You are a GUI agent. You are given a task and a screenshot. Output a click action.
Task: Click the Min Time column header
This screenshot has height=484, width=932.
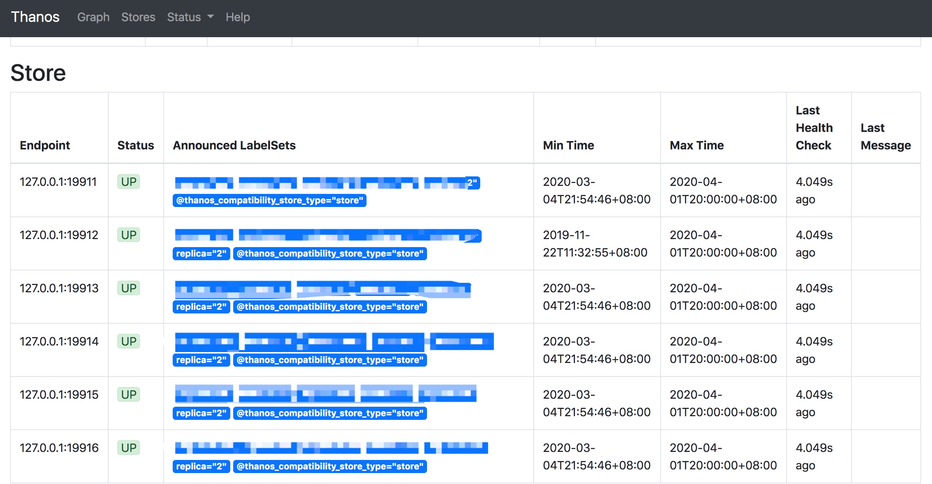568,145
